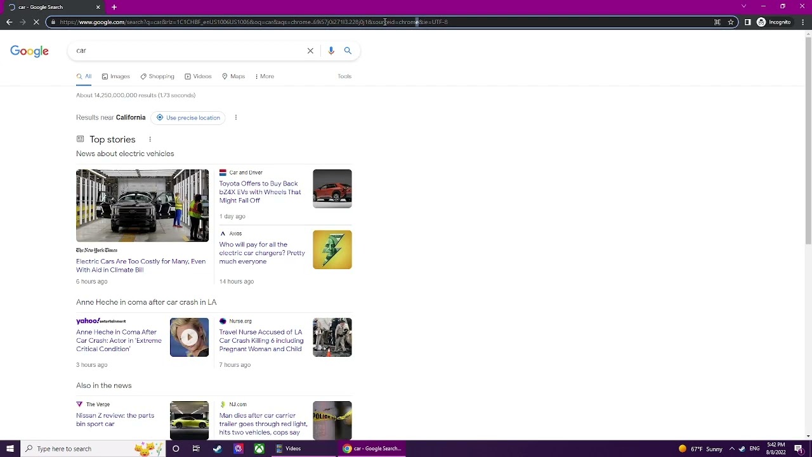The width and height of the screenshot is (812, 457).
Task: Open Steam from taskbar
Action: point(218,449)
